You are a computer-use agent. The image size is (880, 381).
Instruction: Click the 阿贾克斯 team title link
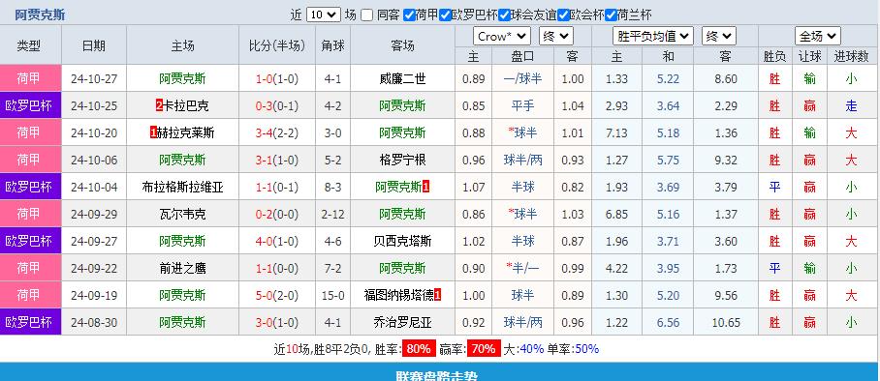click(x=40, y=15)
